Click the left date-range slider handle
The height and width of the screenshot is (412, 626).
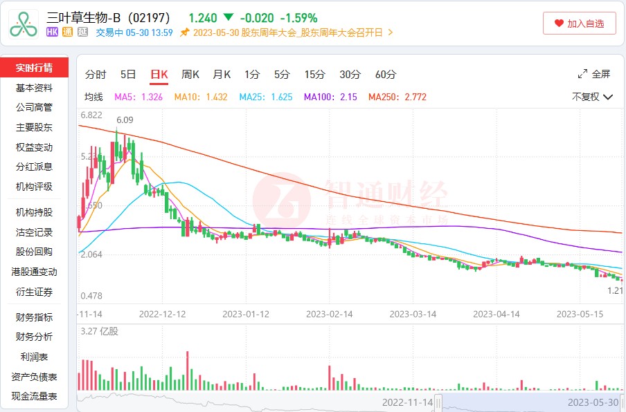pos(440,402)
